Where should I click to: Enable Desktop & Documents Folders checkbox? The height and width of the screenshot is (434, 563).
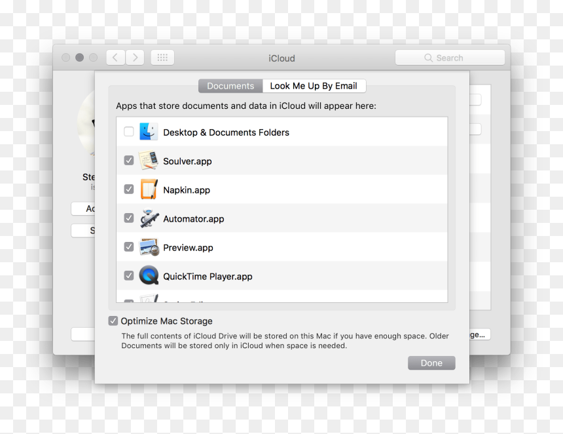(128, 132)
